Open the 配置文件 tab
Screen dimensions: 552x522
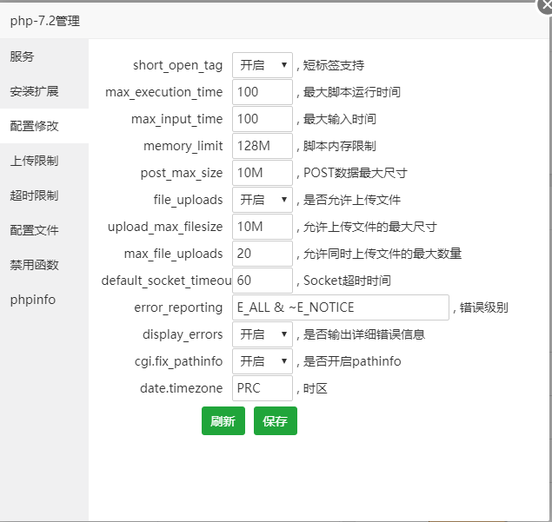(x=44, y=230)
